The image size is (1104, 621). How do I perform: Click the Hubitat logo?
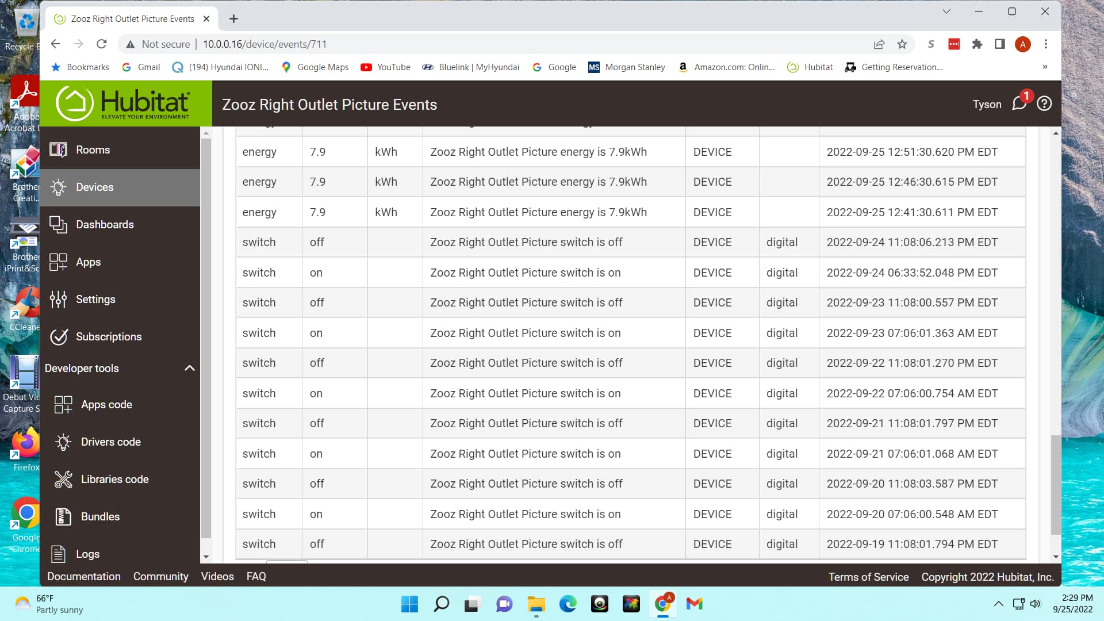[x=122, y=103]
